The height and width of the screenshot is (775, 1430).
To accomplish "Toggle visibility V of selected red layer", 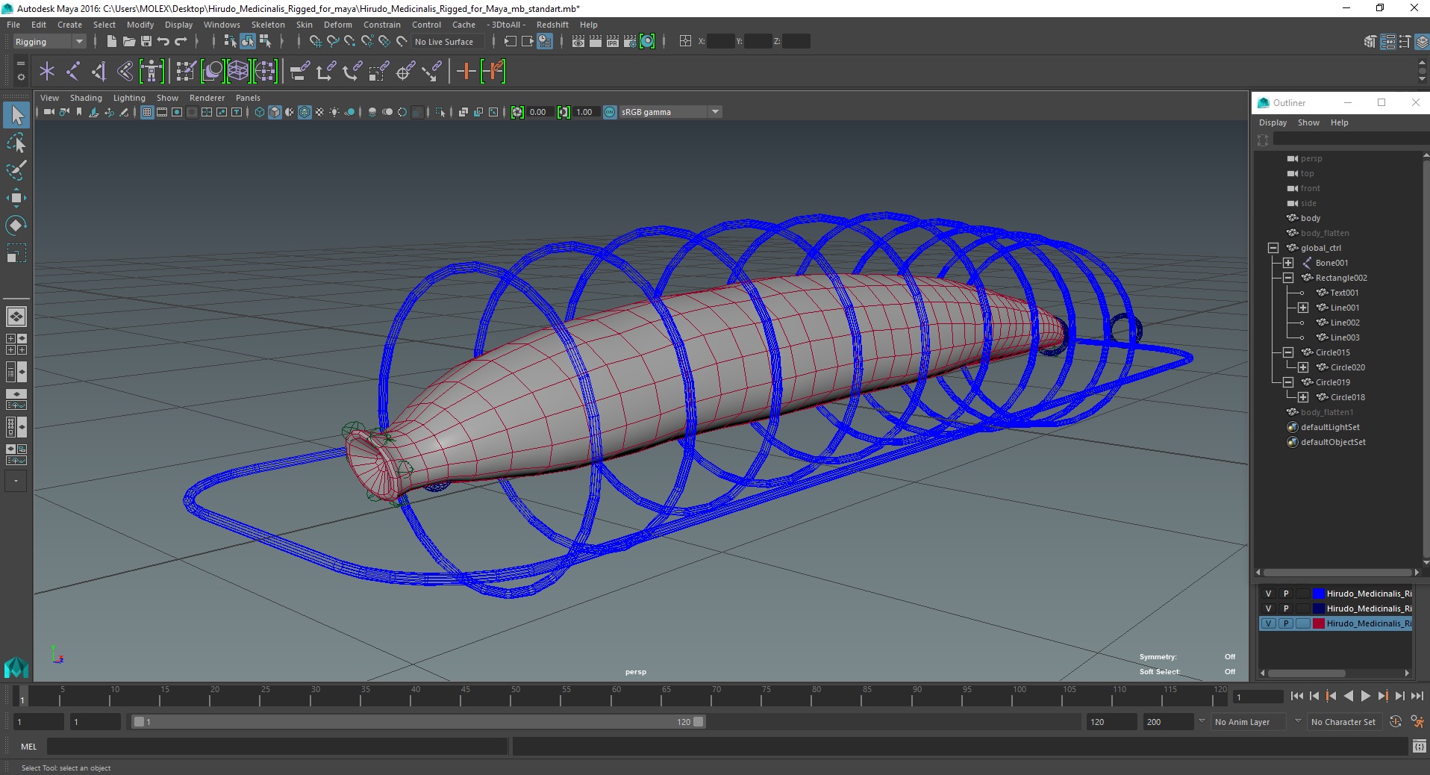I will point(1268,623).
